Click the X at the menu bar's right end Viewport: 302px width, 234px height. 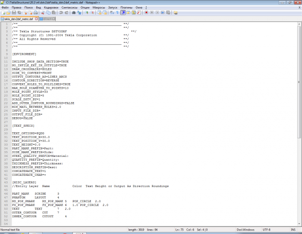pyautogui.click(x=299, y=7)
